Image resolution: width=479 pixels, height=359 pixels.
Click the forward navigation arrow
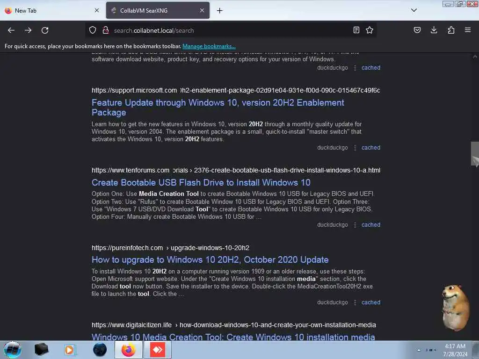28,30
